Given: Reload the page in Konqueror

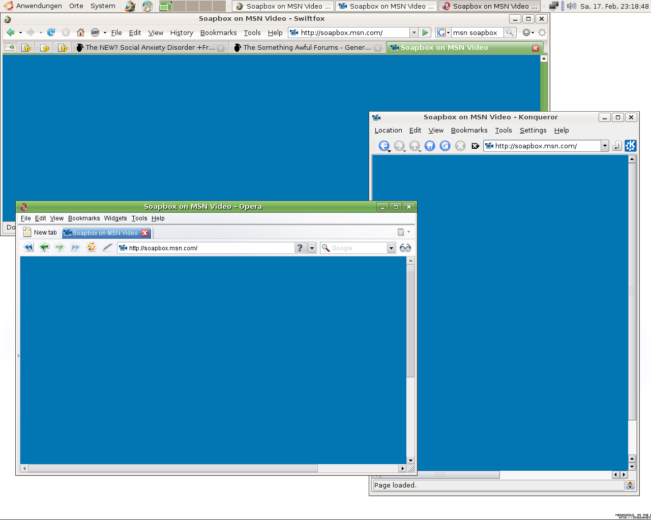Looking at the screenshot, I should (x=445, y=146).
